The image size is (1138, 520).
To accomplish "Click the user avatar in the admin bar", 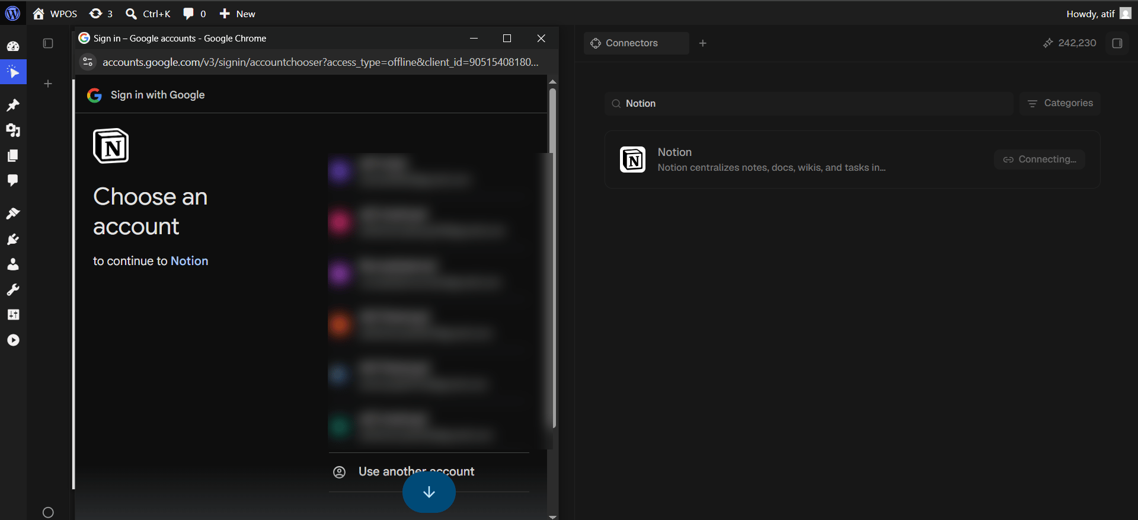I will tap(1126, 13).
